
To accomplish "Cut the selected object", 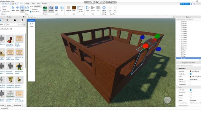I will point(4,9).
